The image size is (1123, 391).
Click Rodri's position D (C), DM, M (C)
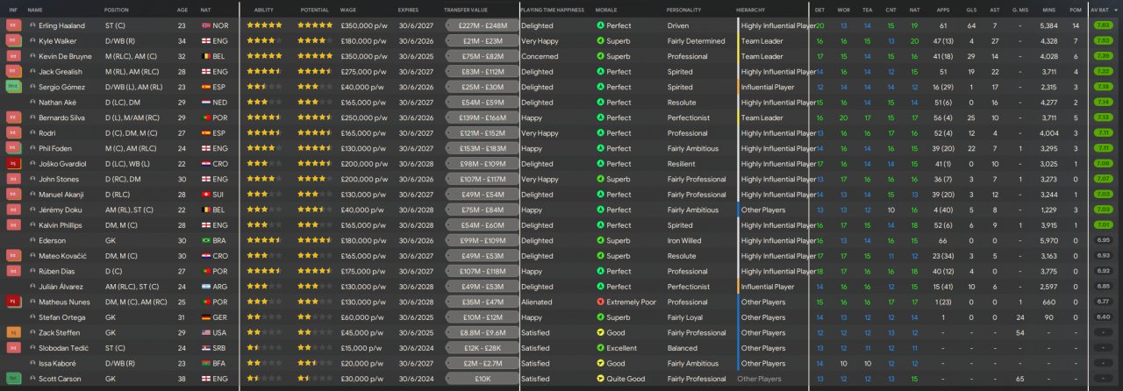click(x=132, y=133)
